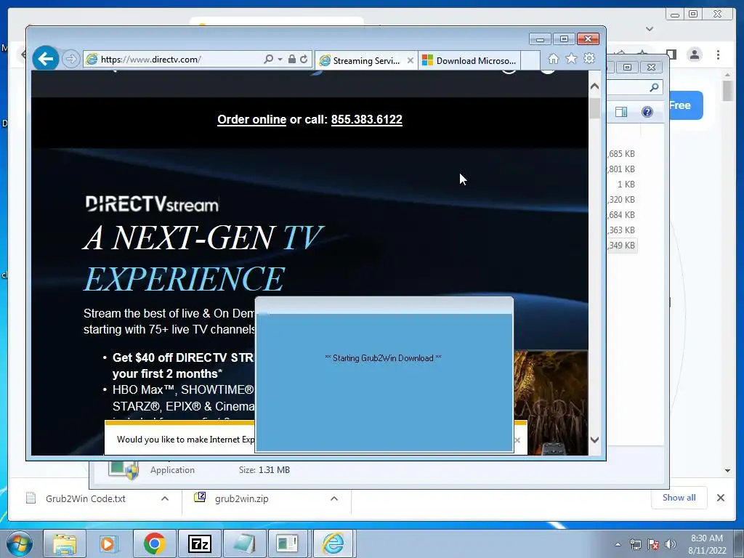Viewport: 744px width, 558px height.
Task: Open Explorer help question mark icon
Action: 647,112
